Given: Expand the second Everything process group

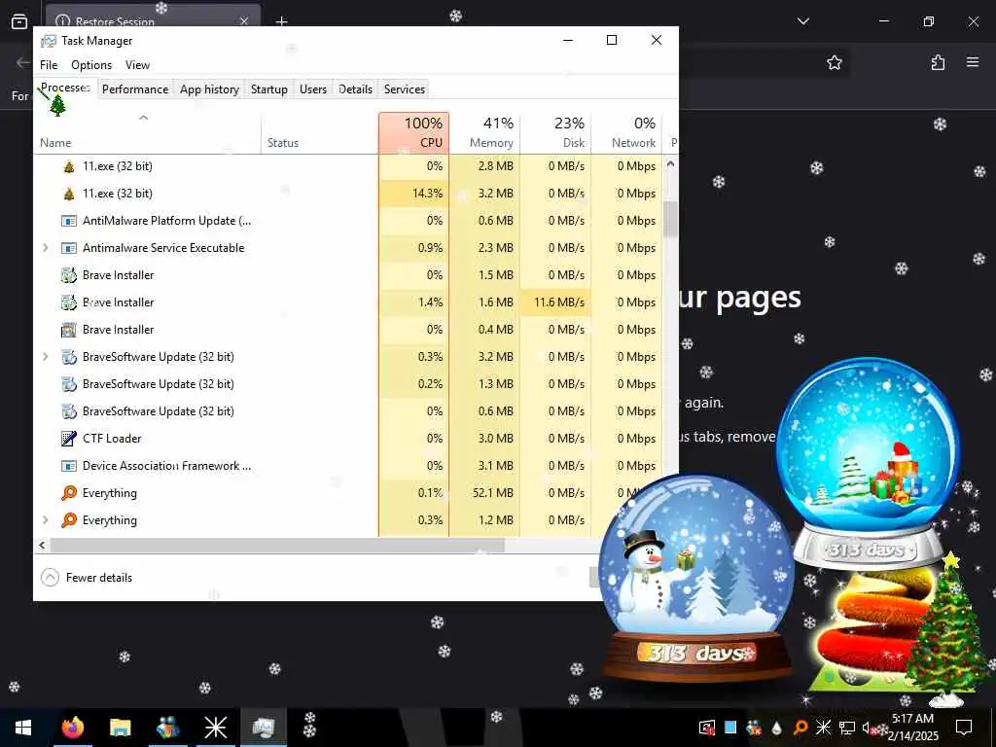Looking at the screenshot, I should [x=45, y=519].
